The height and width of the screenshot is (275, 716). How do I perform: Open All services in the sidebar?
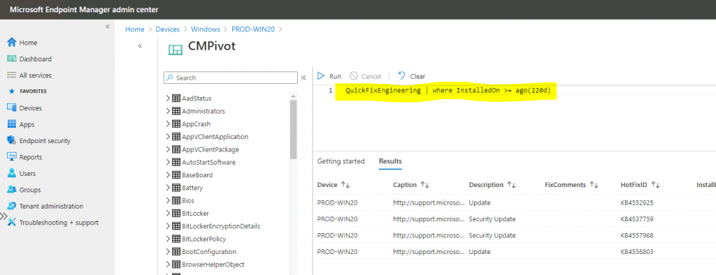pyautogui.click(x=29, y=75)
